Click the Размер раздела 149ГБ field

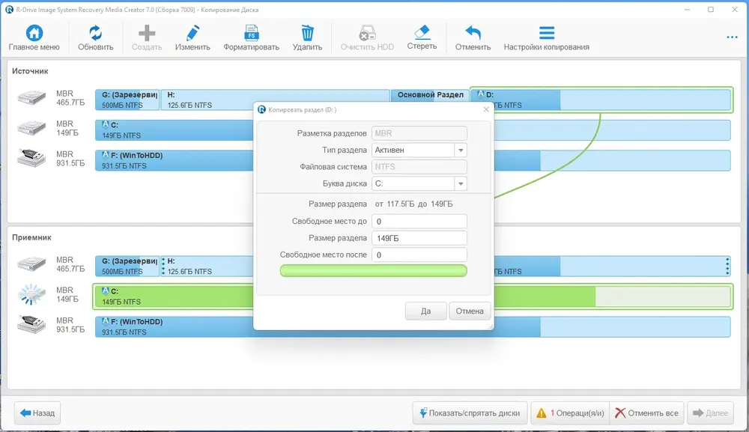tap(419, 238)
